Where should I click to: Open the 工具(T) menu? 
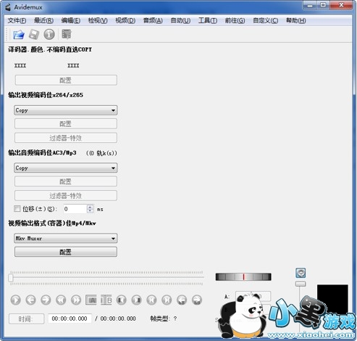(208, 20)
